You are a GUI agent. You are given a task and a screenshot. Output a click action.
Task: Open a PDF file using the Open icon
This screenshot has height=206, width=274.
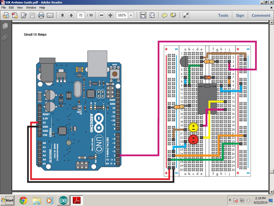coord(5,15)
